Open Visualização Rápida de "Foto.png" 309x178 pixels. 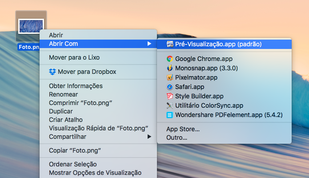(x=98, y=128)
